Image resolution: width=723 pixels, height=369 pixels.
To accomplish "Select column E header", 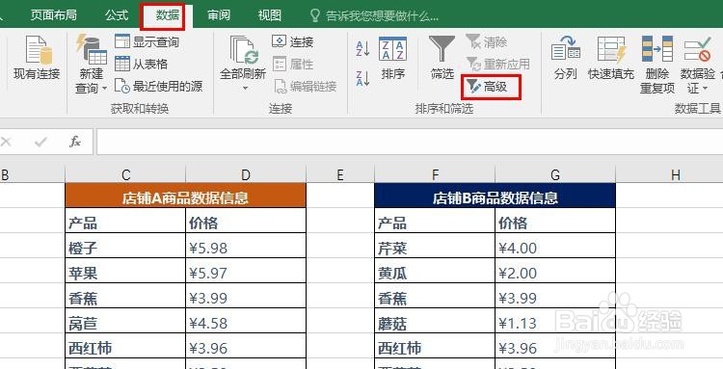I will click(340, 174).
